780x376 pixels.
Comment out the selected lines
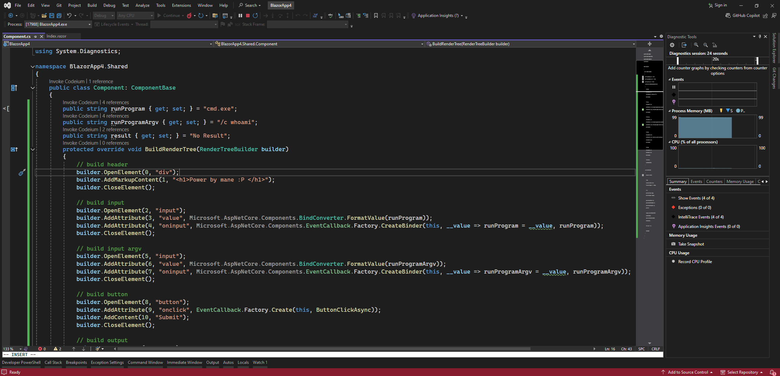pyautogui.click(x=358, y=16)
